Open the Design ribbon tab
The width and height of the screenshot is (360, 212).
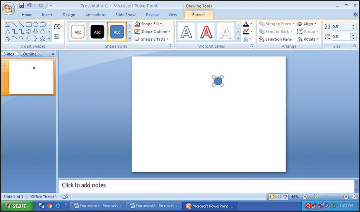pos(69,15)
